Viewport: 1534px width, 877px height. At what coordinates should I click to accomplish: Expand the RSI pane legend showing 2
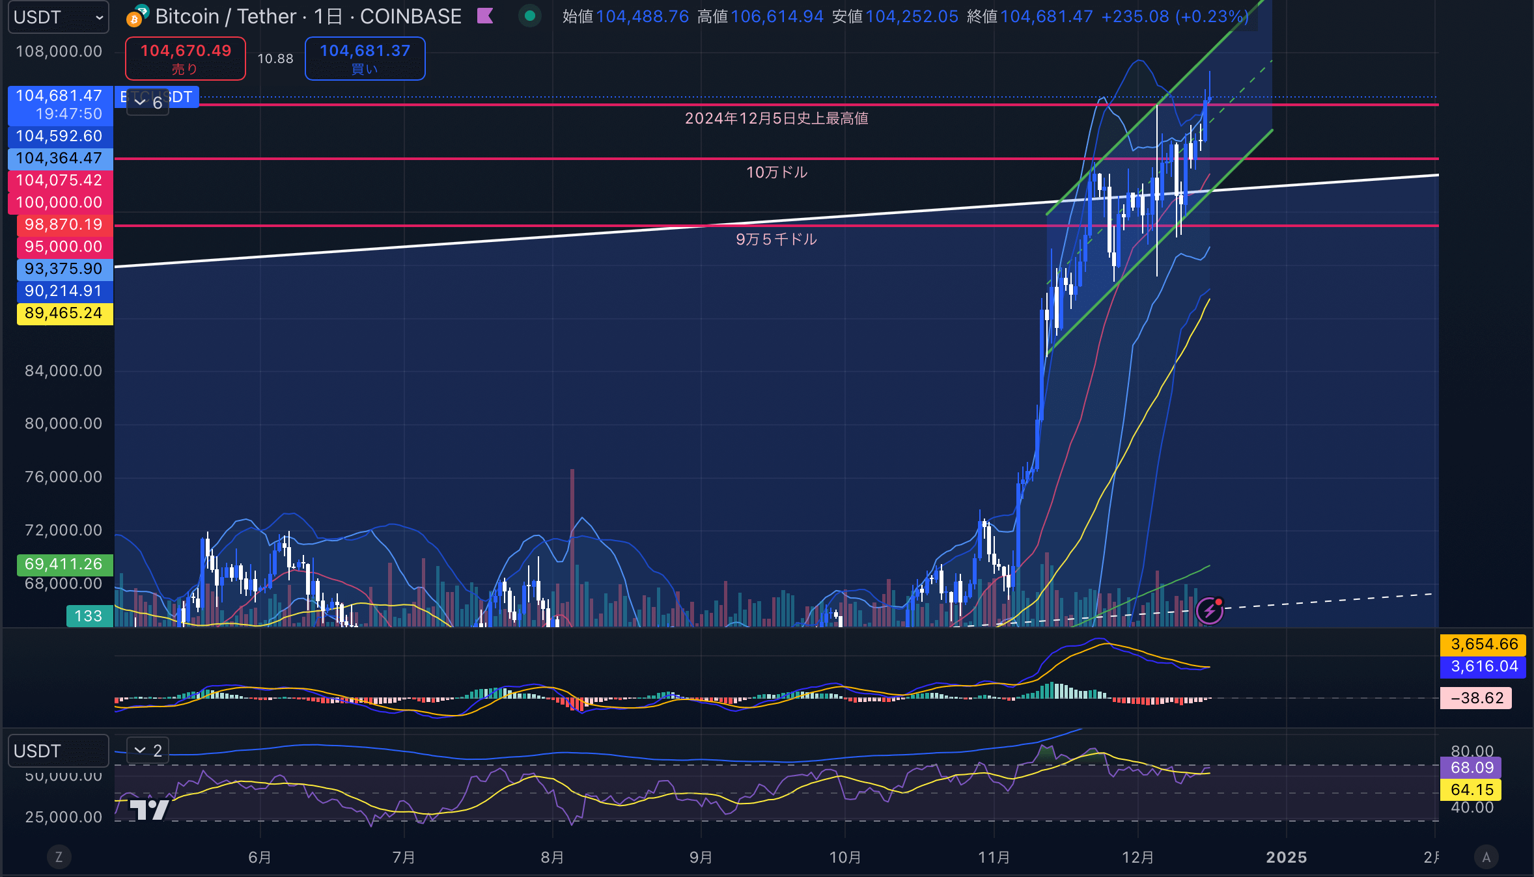(x=148, y=751)
